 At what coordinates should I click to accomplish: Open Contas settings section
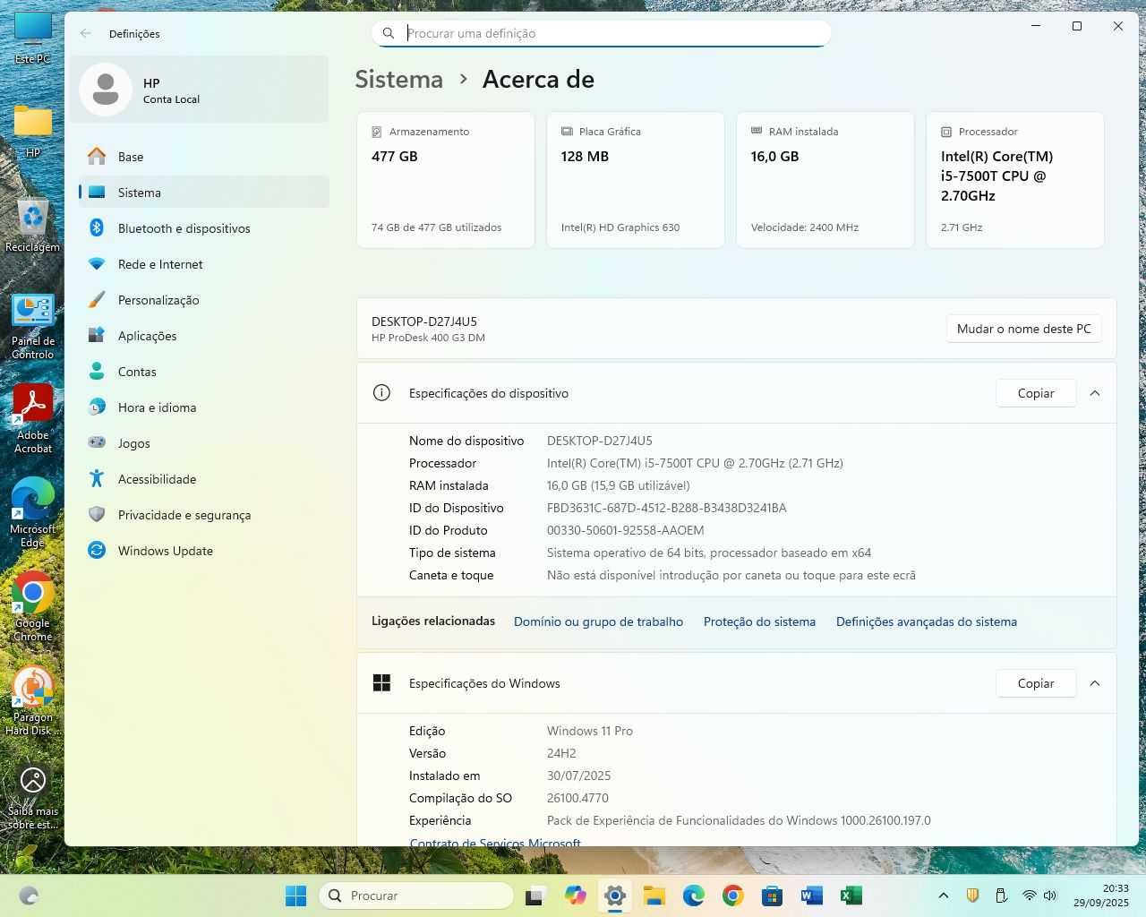204,372
